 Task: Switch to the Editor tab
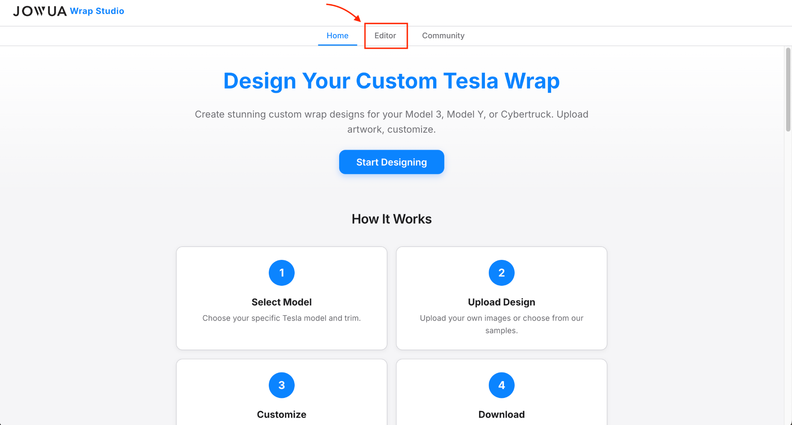pyautogui.click(x=385, y=35)
